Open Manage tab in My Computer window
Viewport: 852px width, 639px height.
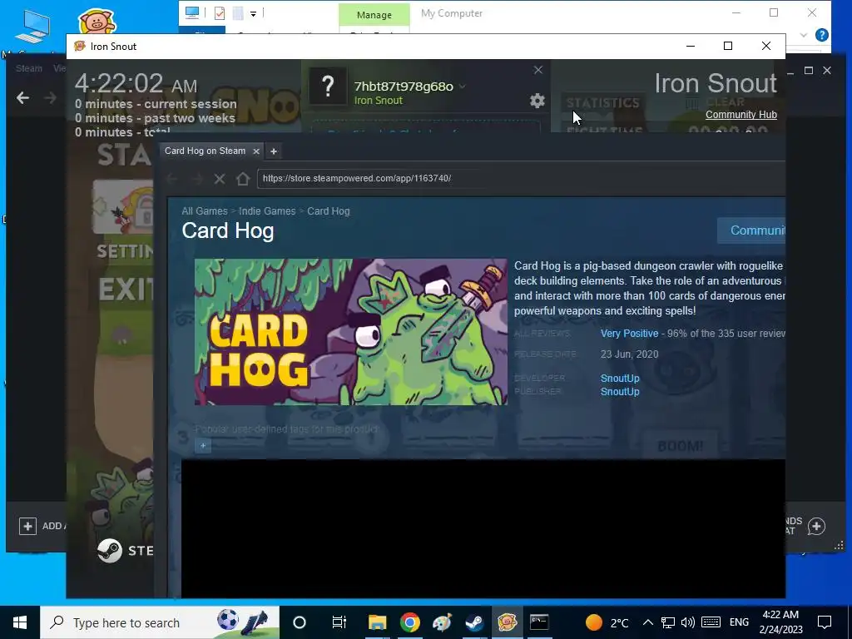point(374,15)
